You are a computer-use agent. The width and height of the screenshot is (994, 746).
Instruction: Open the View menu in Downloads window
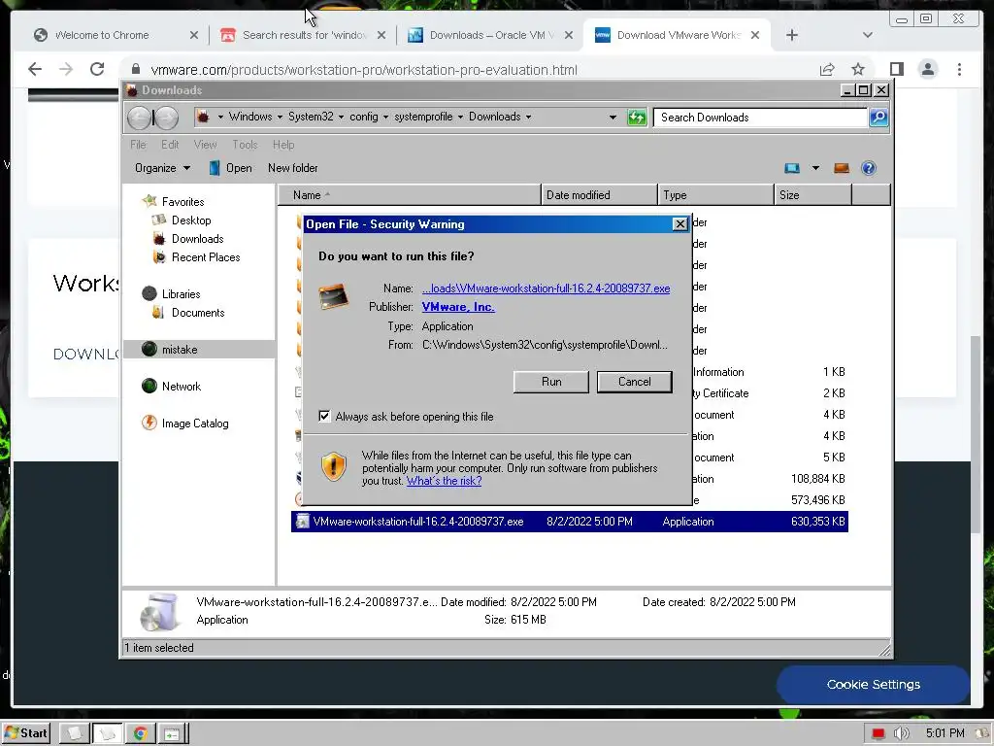pos(205,145)
